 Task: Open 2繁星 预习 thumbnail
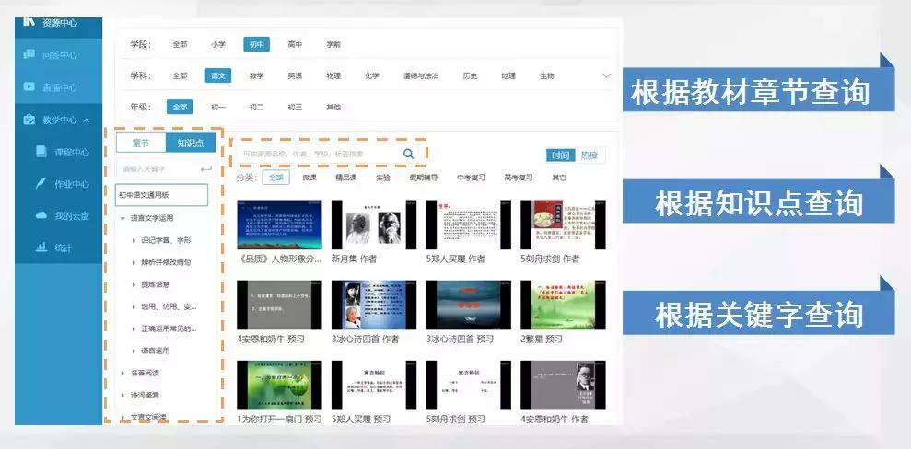click(563, 305)
